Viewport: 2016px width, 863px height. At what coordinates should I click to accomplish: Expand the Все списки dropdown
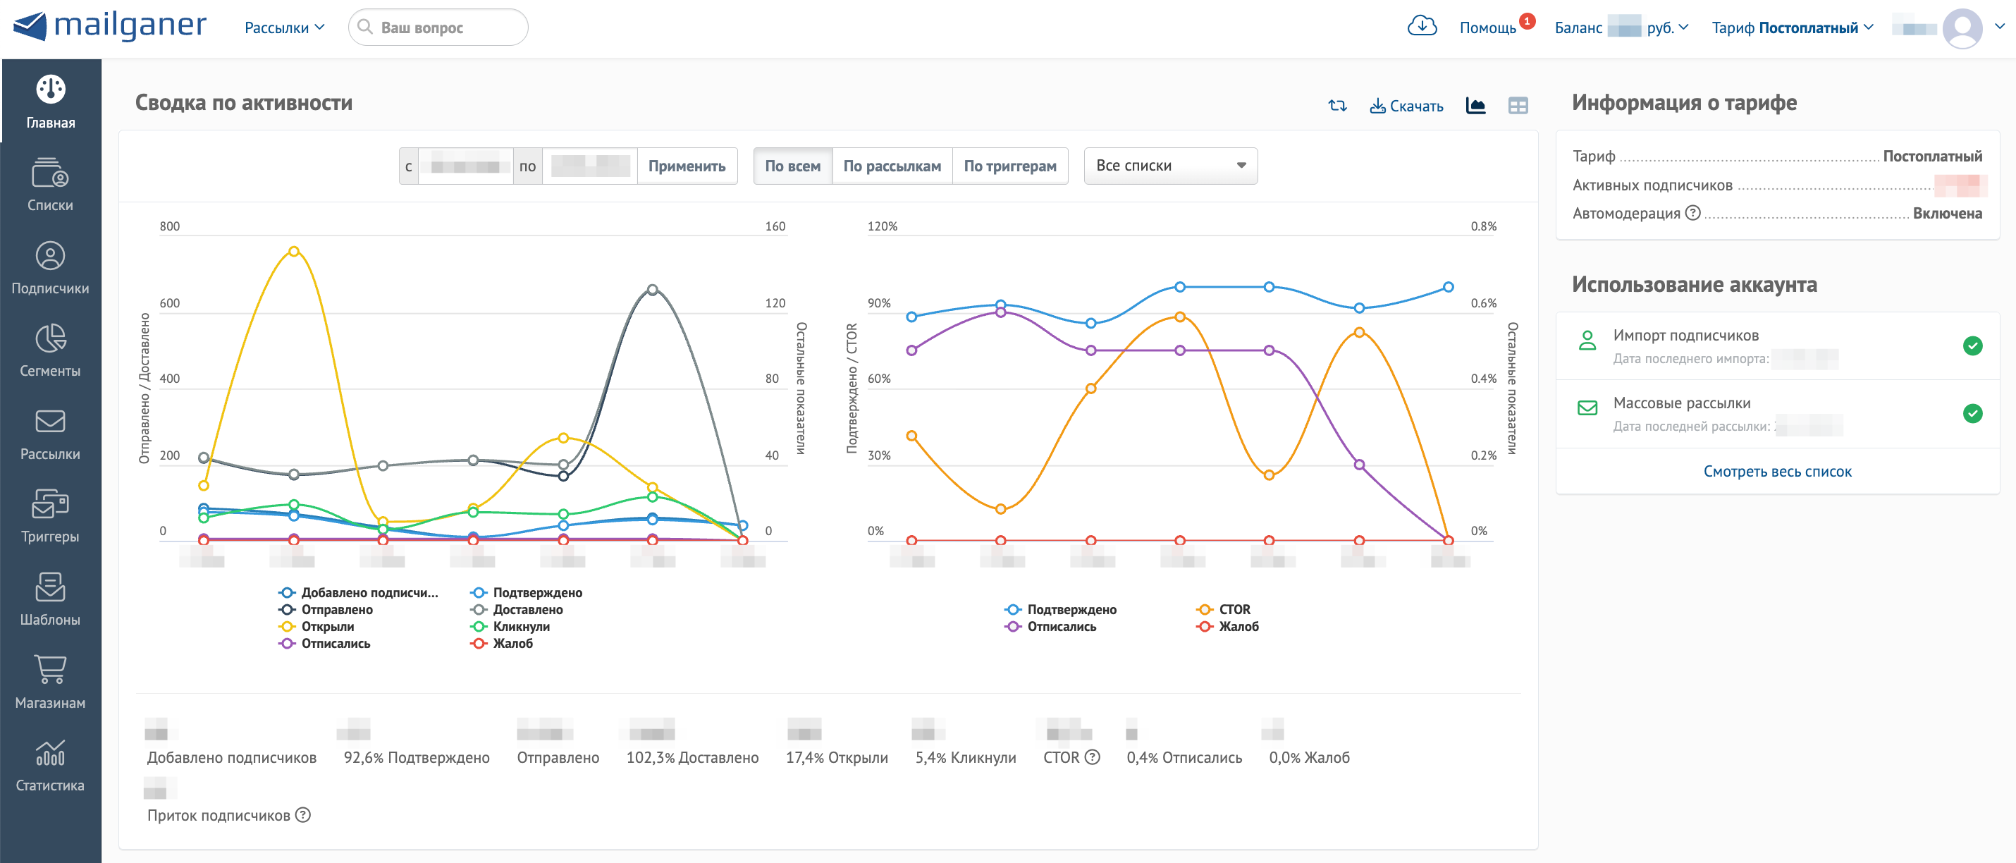point(1170,166)
